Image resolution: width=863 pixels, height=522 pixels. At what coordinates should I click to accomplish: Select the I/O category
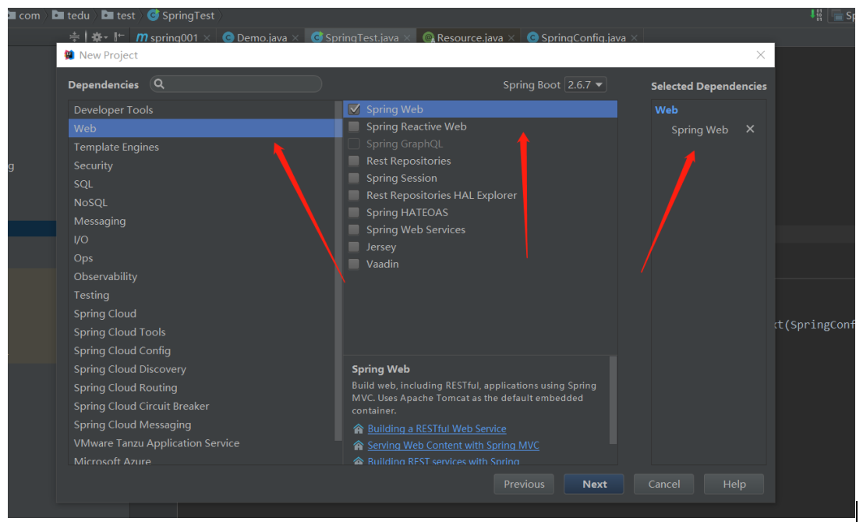pos(201,240)
